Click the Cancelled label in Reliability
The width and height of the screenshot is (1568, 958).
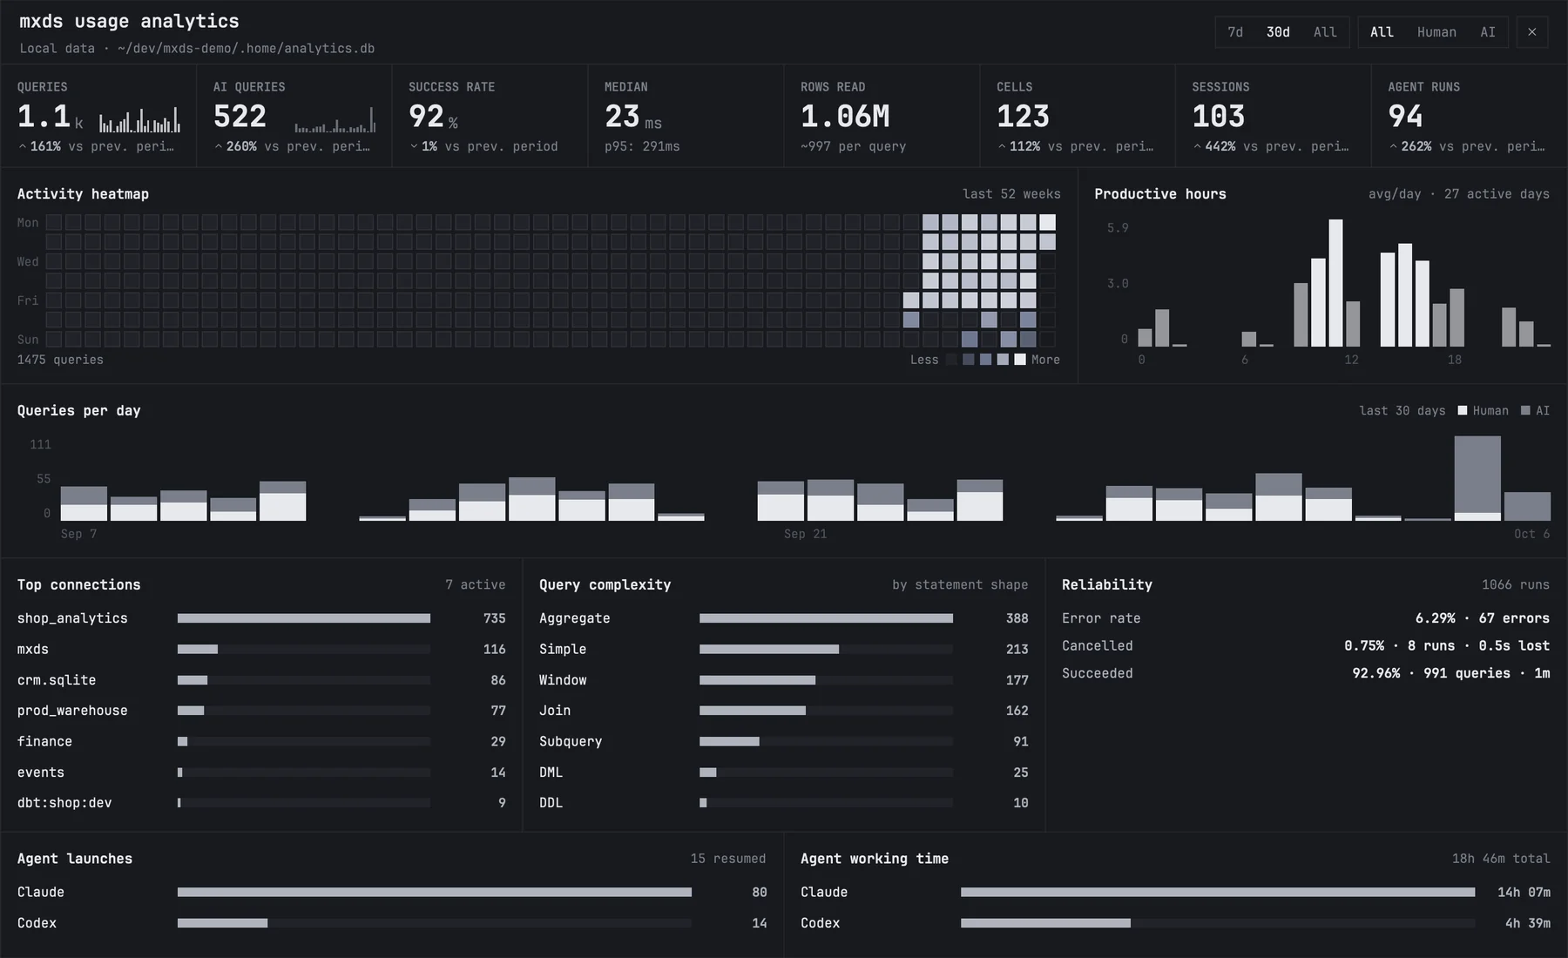(x=1098, y=646)
